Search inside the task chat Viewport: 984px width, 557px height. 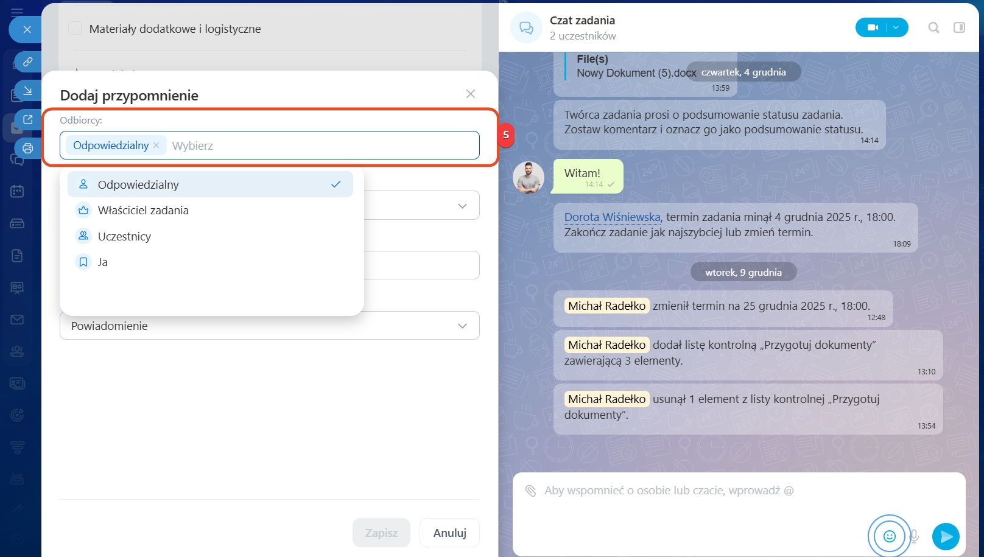(x=933, y=27)
